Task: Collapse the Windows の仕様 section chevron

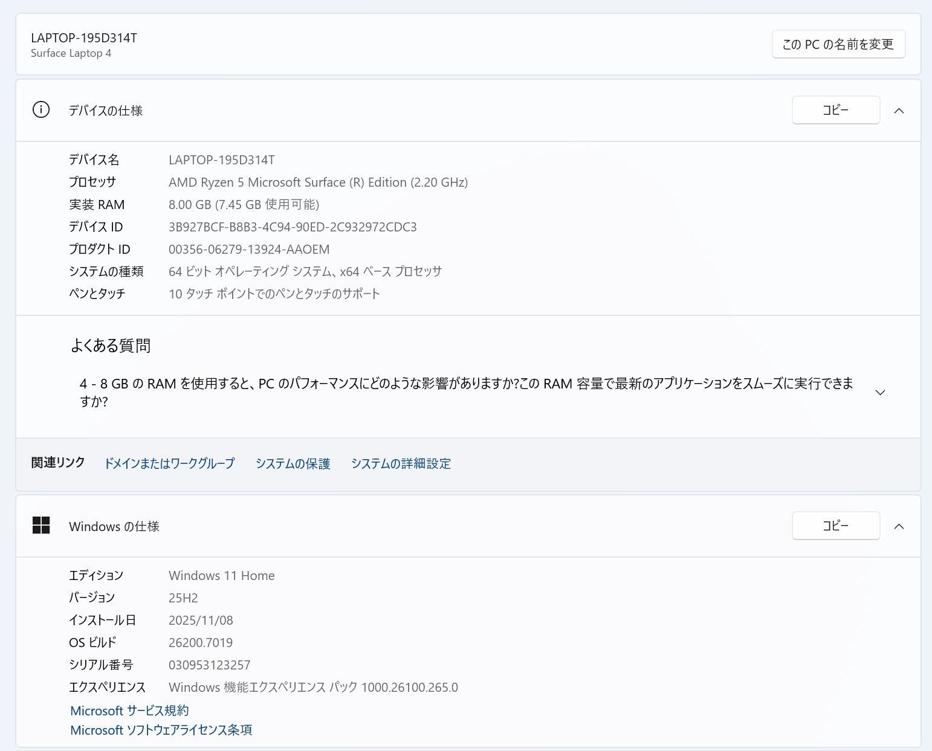Action: pyautogui.click(x=899, y=526)
